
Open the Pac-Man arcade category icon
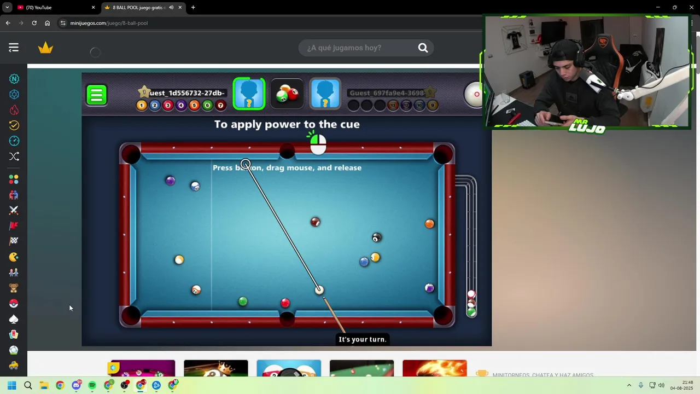pyautogui.click(x=14, y=257)
